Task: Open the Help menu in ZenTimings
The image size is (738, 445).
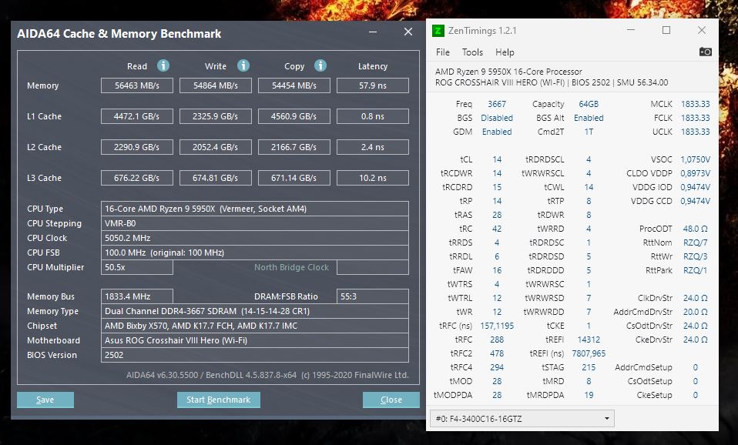Action: point(505,52)
